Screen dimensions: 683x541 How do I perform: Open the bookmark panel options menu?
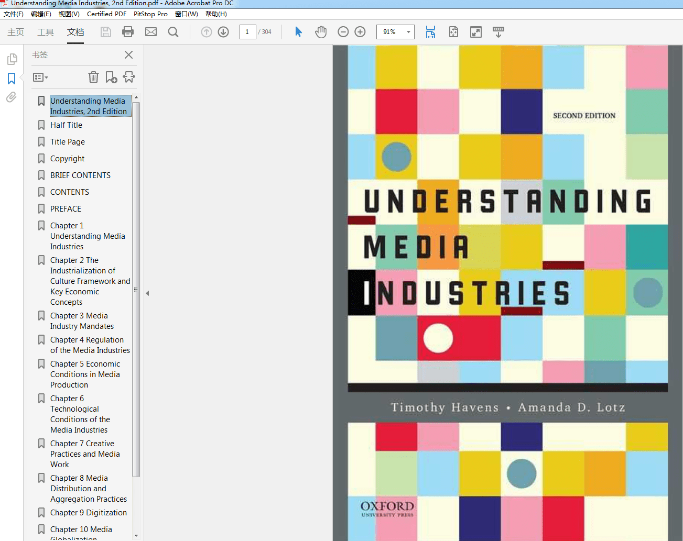40,77
